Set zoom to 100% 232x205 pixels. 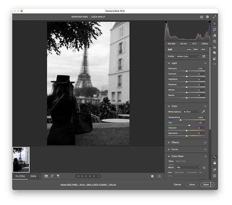click(x=33, y=176)
